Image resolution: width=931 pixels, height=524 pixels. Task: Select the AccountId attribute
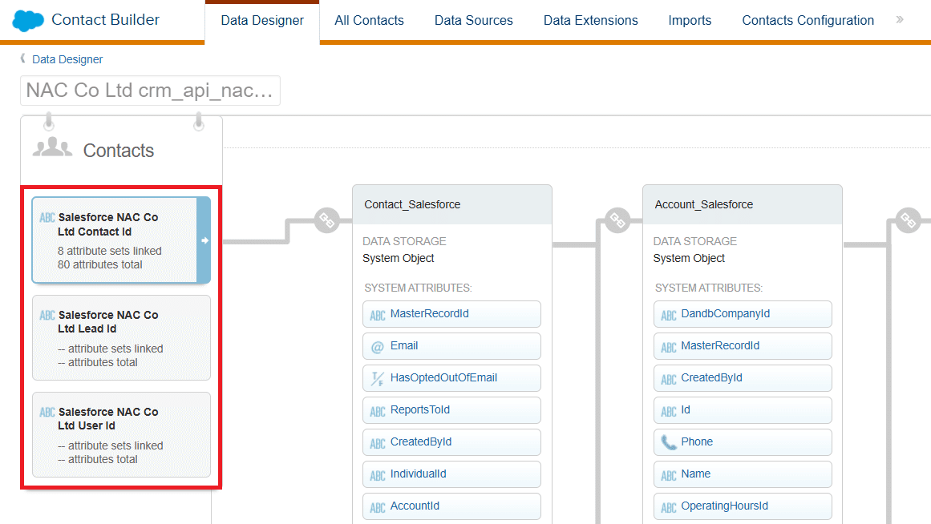tap(451, 506)
